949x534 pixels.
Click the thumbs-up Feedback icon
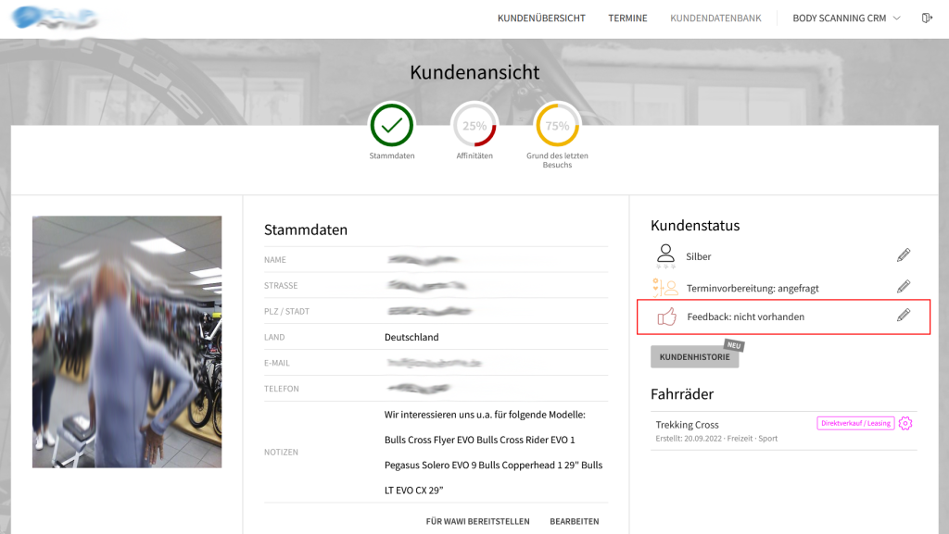click(x=666, y=317)
